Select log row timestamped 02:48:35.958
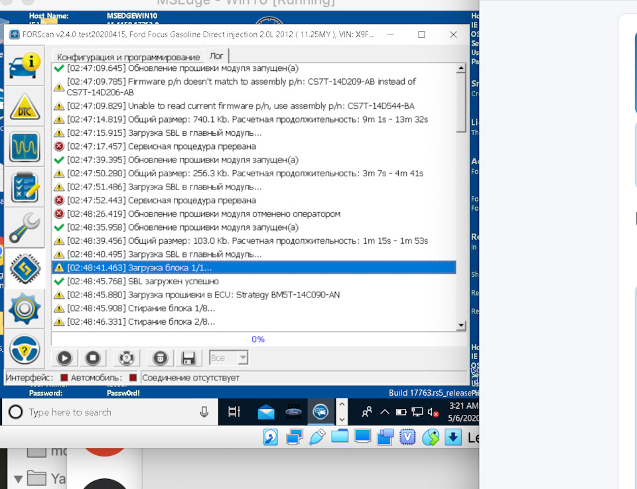The width and height of the screenshot is (637, 489). coord(254,227)
